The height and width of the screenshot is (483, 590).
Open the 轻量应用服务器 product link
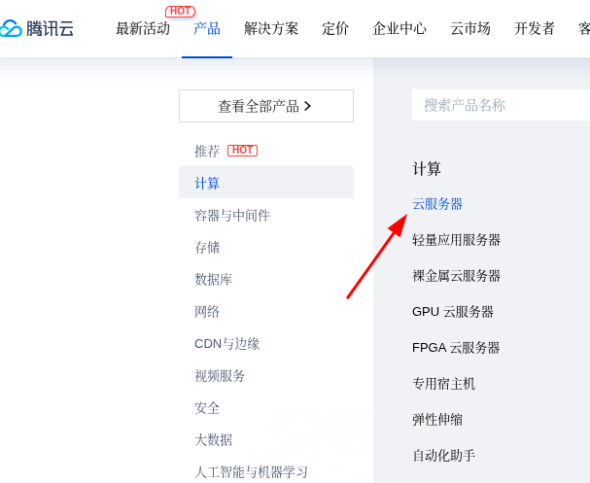[x=457, y=240]
